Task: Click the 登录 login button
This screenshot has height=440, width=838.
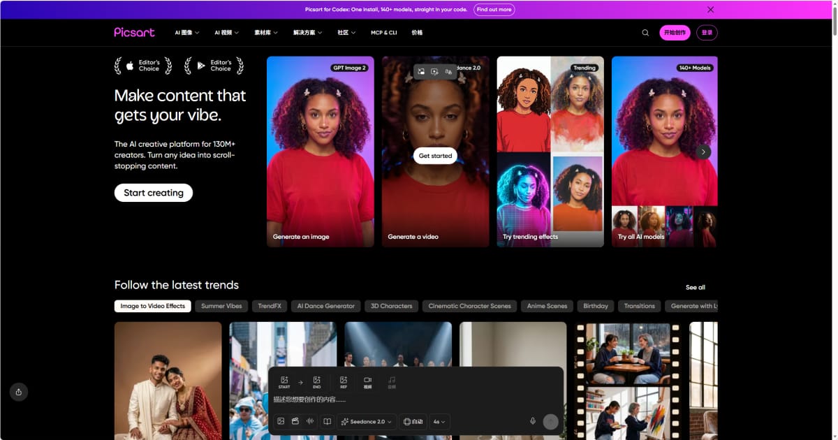Action: [x=707, y=33]
